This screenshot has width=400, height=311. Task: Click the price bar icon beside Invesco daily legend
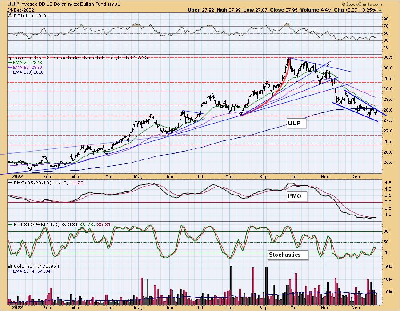(x=10, y=58)
